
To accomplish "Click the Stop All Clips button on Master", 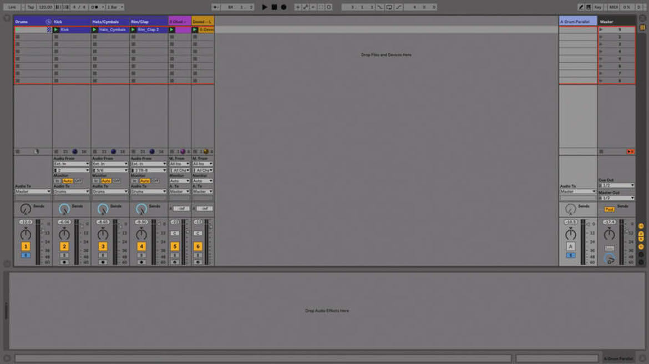I will [x=601, y=151].
